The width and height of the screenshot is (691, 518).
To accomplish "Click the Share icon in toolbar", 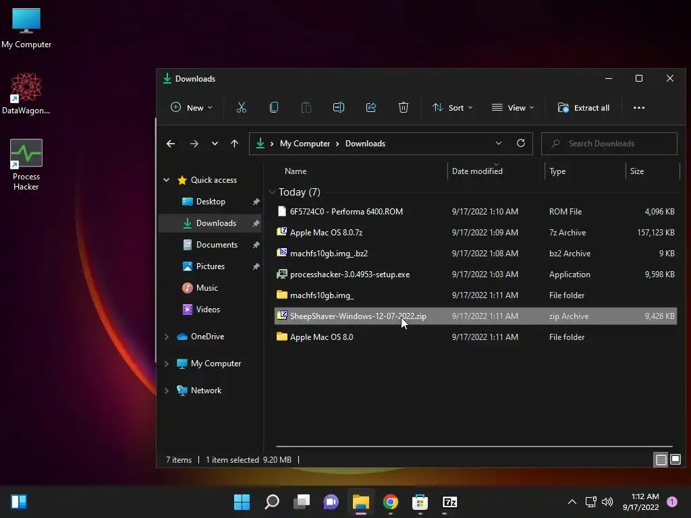I will tap(371, 107).
